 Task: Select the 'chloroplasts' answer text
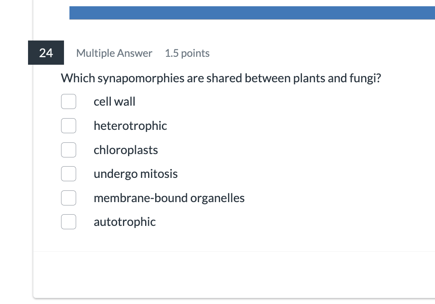point(125,150)
